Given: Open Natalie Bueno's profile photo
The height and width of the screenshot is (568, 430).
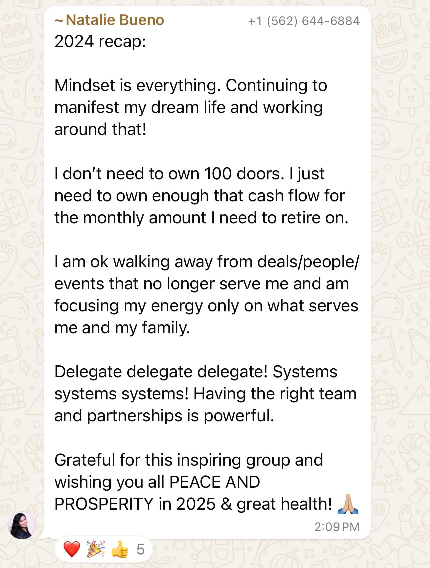Looking at the screenshot, I should coord(22,525).
